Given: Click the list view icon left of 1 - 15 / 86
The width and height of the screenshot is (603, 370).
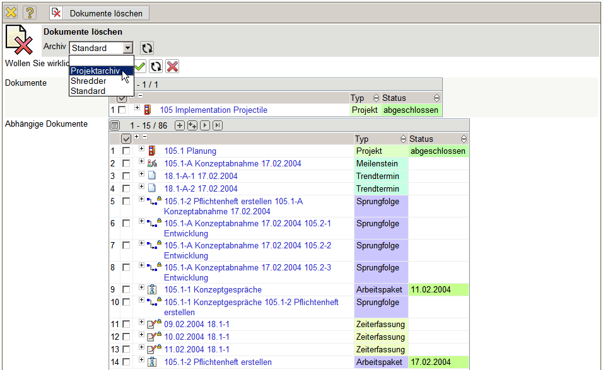Looking at the screenshot, I should 115,125.
